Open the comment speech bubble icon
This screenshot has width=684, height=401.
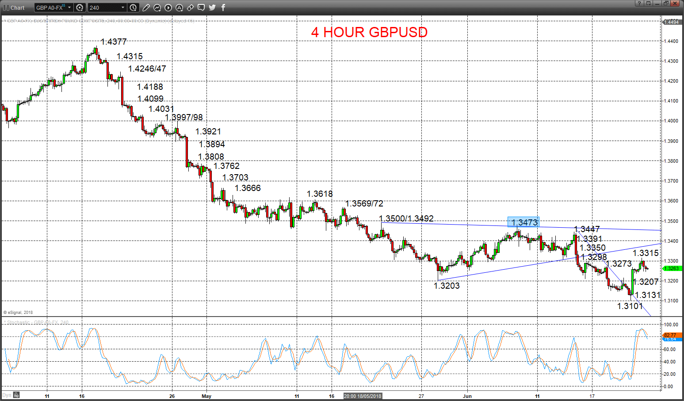click(x=201, y=8)
